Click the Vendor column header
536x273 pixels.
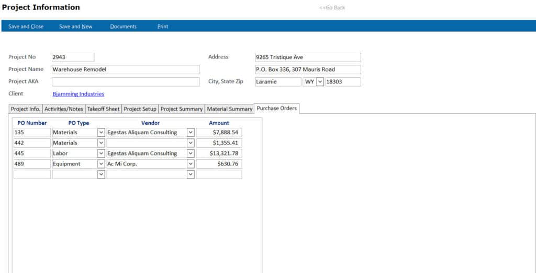point(150,123)
